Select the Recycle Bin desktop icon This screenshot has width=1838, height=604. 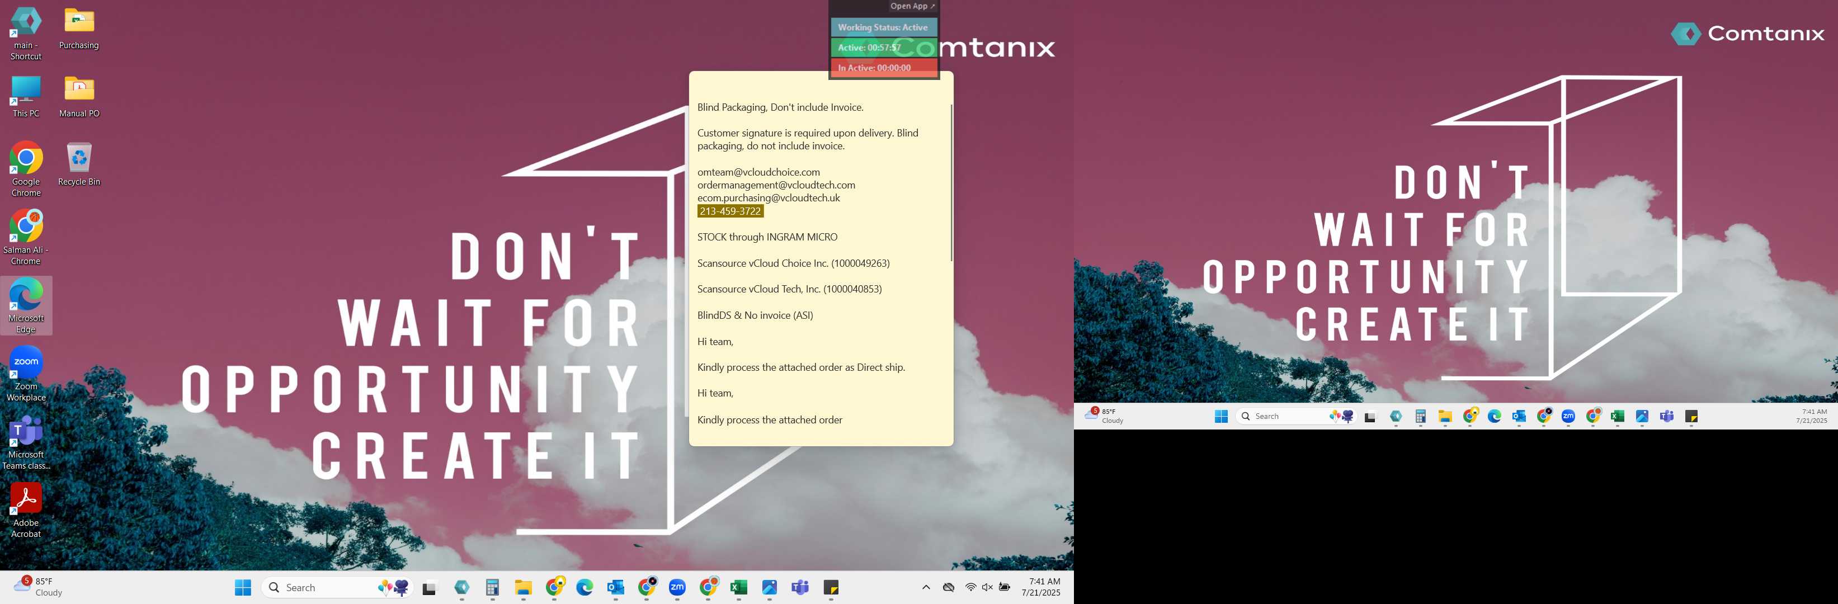pos(79,165)
